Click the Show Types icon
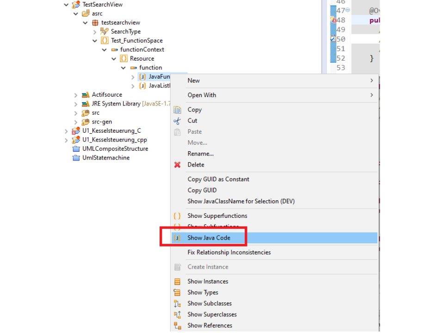Viewport: 444px width, 333px height. 177,292
